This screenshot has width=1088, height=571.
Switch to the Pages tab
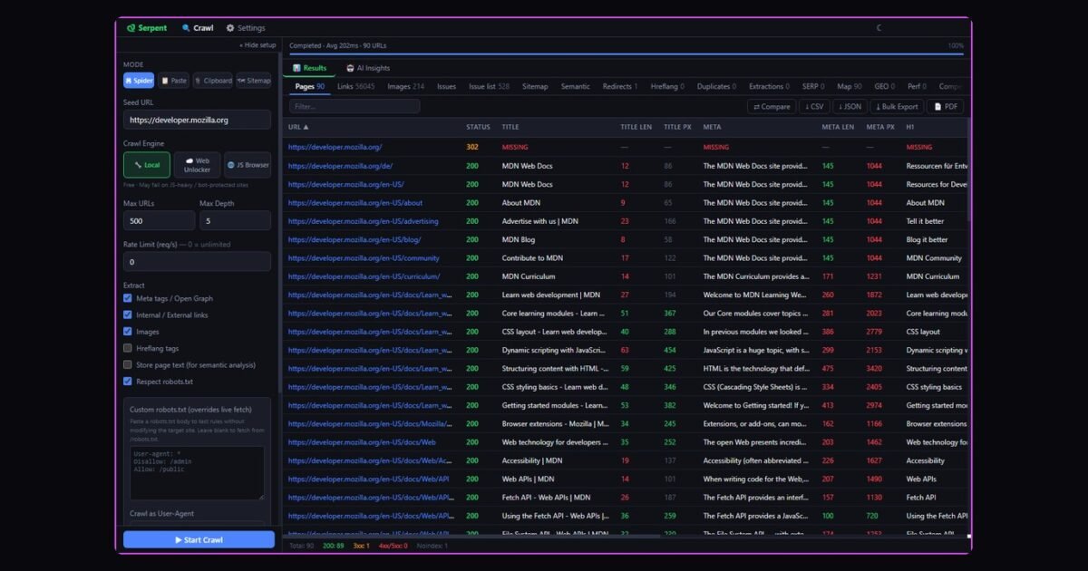pyautogui.click(x=309, y=86)
